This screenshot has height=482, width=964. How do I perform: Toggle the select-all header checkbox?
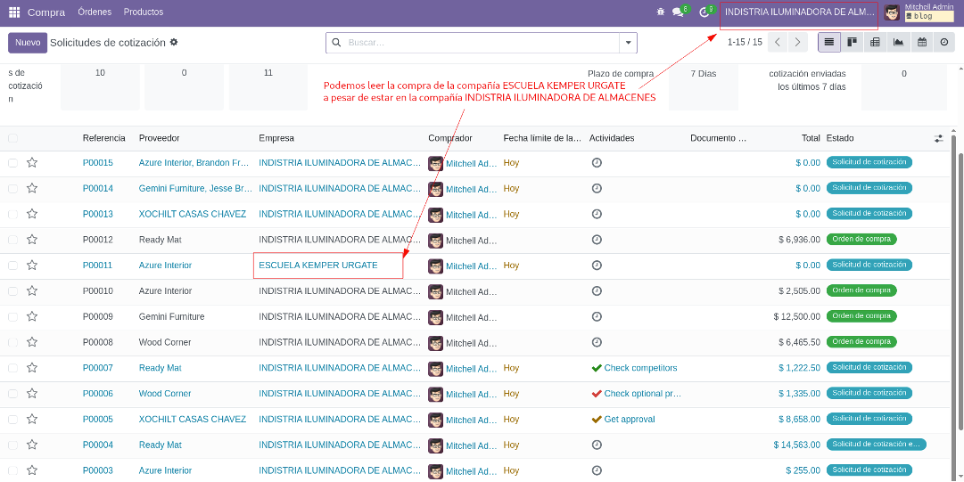click(x=12, y=138)
